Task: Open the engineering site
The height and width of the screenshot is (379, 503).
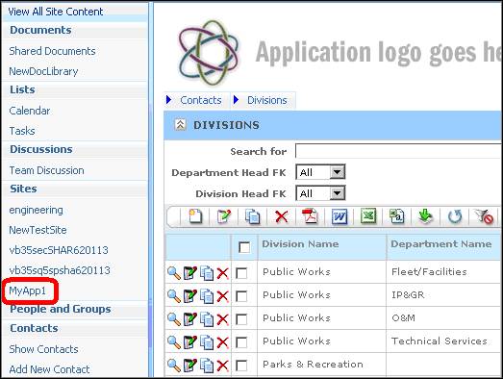Action: [36, 211]
